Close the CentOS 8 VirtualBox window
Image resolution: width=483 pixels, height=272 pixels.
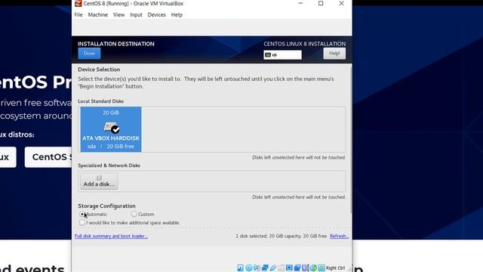point(341,3)
